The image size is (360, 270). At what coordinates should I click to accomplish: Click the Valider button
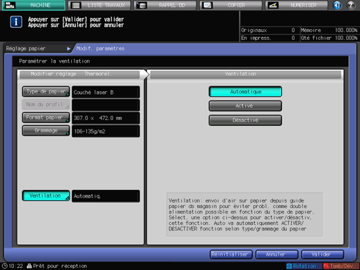coord(322,255)
